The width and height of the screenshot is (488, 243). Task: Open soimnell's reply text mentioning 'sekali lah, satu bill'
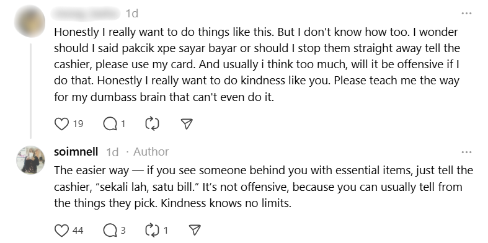pyautogui.click(x=264, y=187)
